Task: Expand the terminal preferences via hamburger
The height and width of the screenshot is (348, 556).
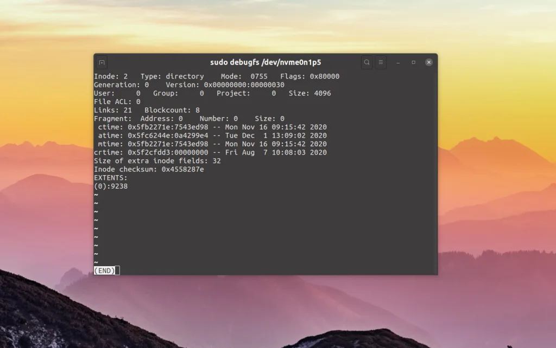Action: click(380, 62)
